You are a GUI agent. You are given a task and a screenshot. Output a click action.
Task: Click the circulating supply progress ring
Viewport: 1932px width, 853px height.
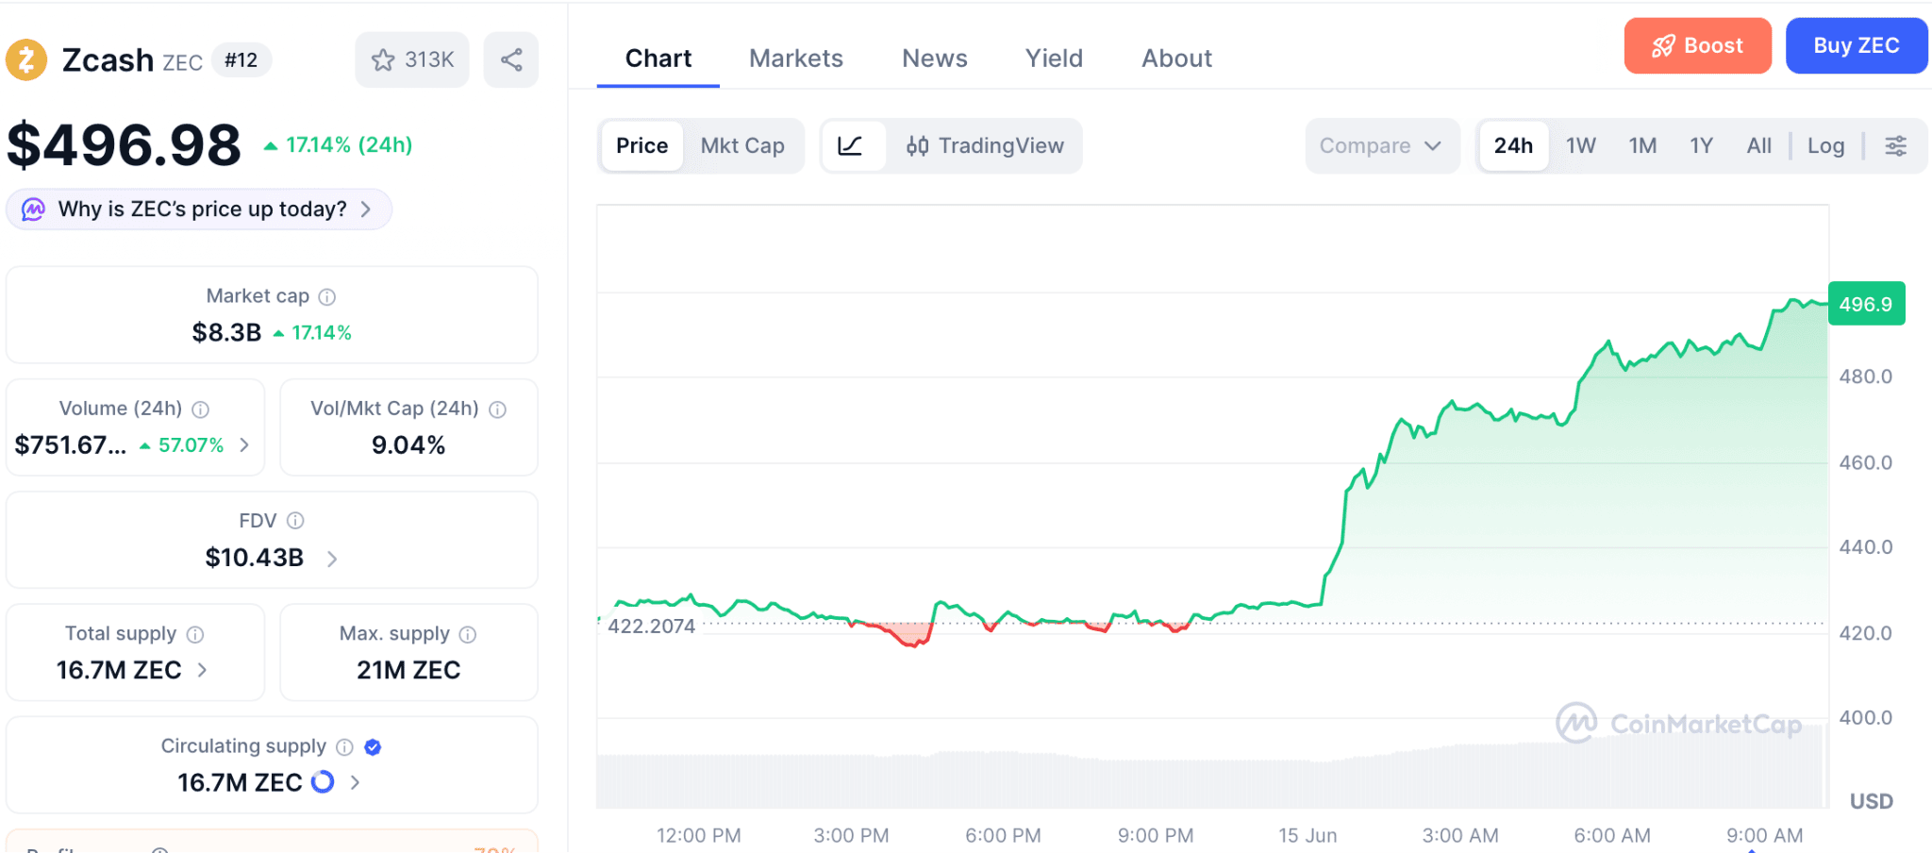tap(323, 782)
